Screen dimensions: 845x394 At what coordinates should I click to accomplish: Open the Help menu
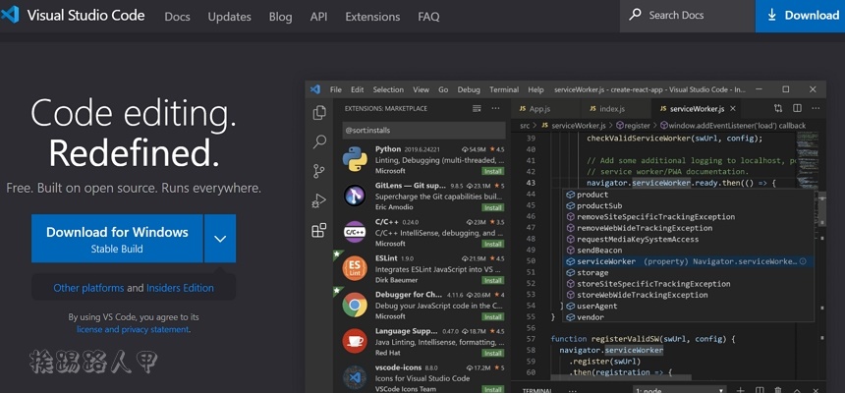point(535,89)
